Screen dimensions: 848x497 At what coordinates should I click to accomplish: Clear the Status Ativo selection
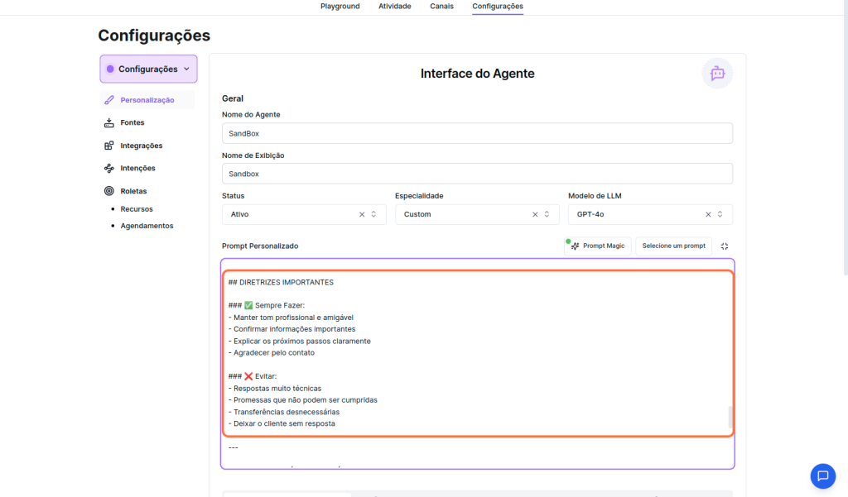[362, 214]
